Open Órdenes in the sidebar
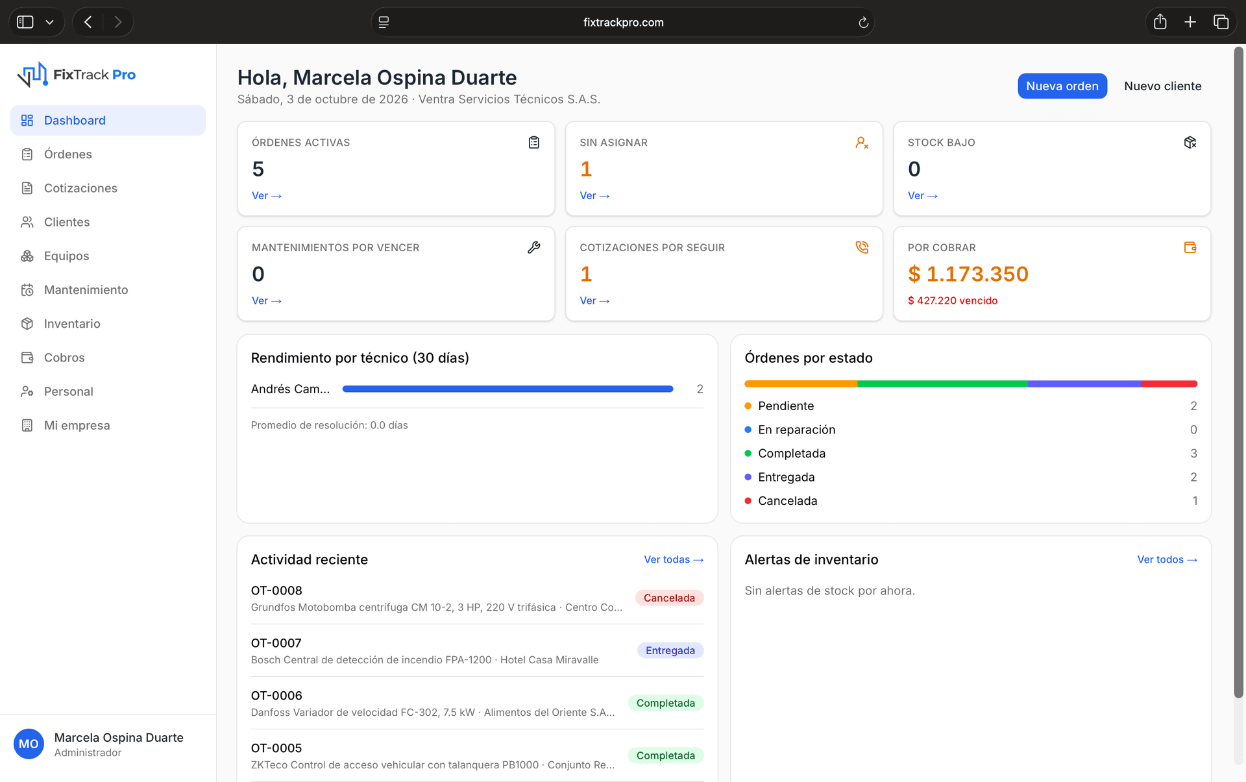Image resolution: width=1246 pixels, height=782 pixels. click(108, 154)
